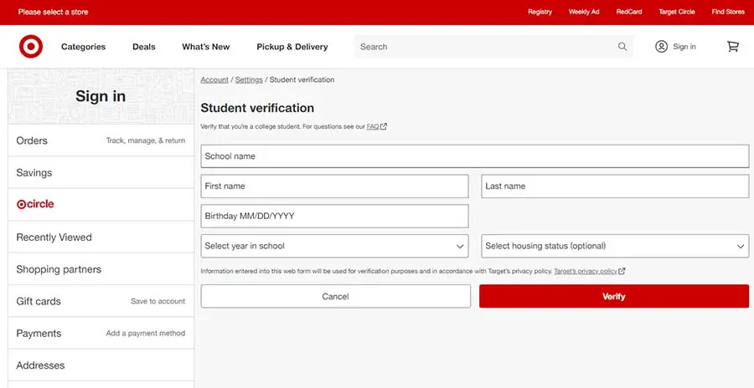754x388 pixels.
Task: Click Save to account text
Action: [158, 301]
